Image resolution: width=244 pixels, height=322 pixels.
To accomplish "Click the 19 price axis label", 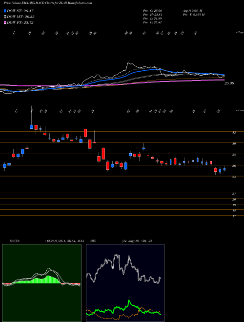I will pos(234,205).
